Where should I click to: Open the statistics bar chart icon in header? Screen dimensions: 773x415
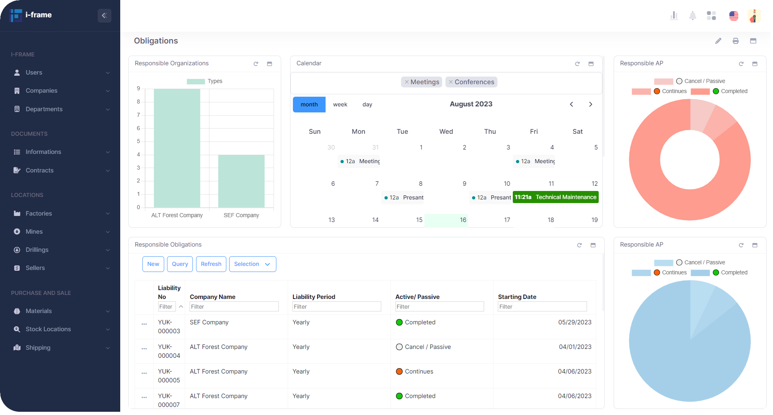[674, 16]
